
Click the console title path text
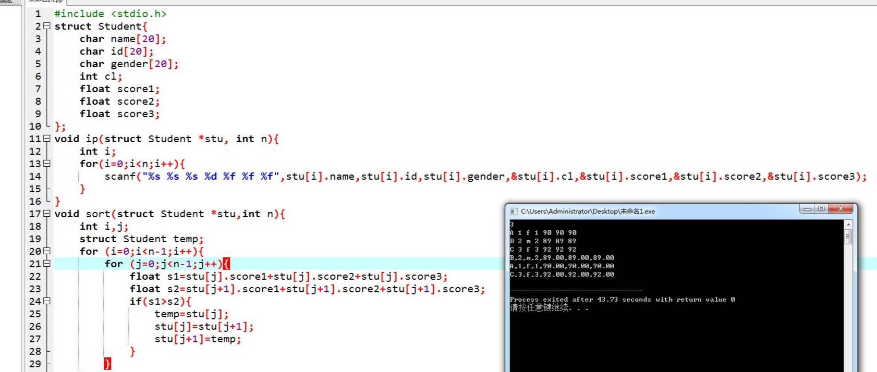588,211
